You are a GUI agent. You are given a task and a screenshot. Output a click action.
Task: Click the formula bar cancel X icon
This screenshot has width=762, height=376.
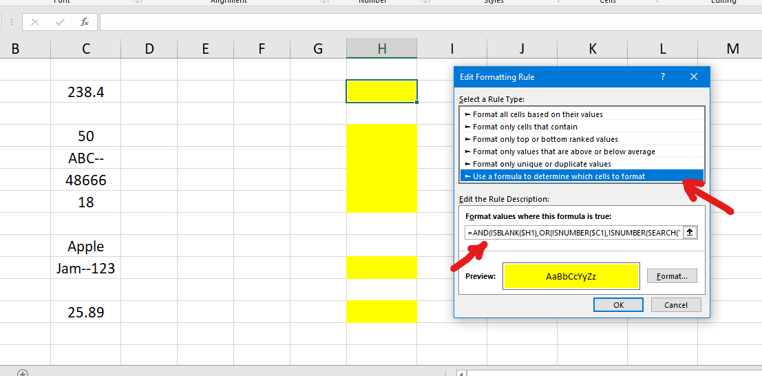point(35,22)
